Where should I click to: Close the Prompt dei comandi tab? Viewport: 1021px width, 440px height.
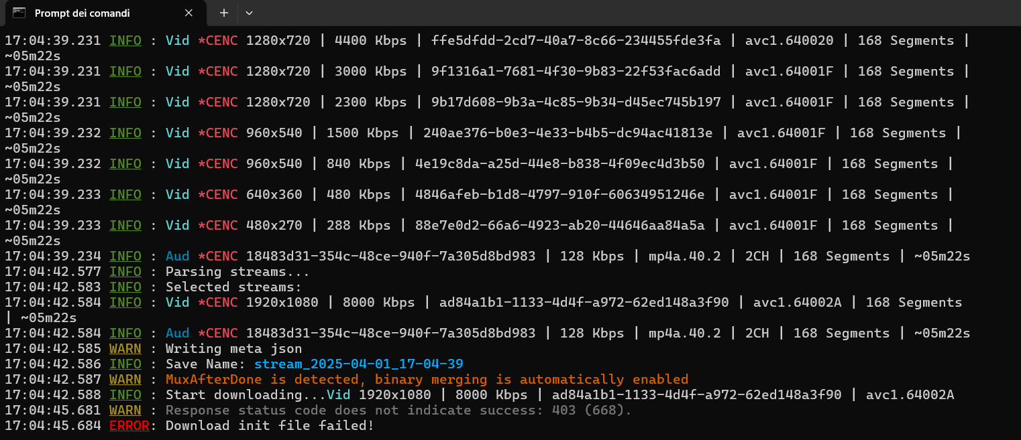click(189, 13)
